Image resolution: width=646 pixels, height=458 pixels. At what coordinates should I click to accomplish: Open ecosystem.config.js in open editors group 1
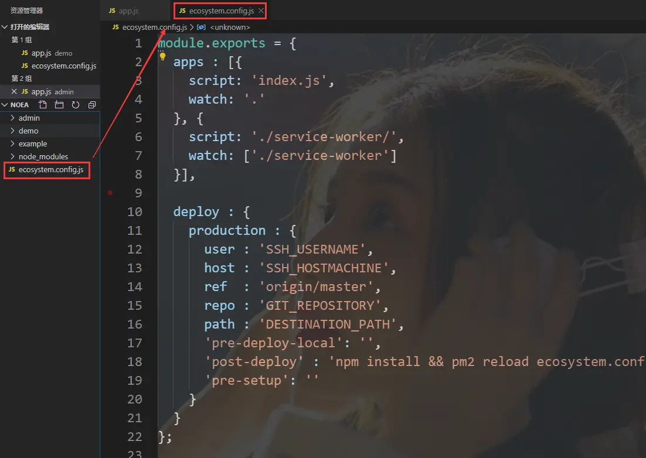pos(50,66)
